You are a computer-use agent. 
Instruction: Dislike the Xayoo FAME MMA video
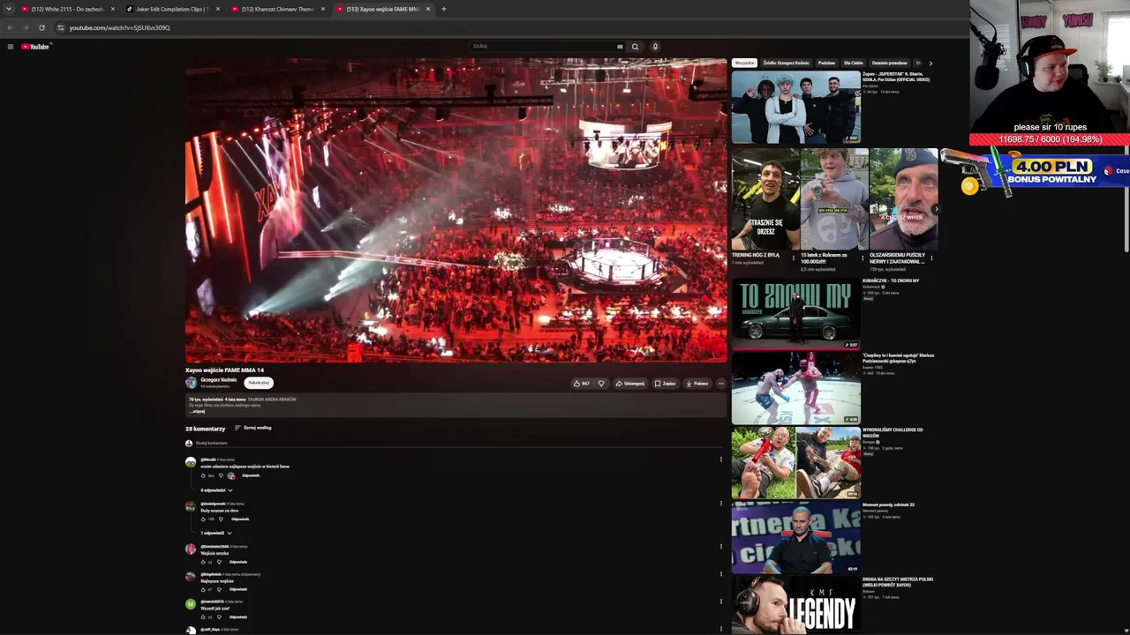tap(601, 384)
